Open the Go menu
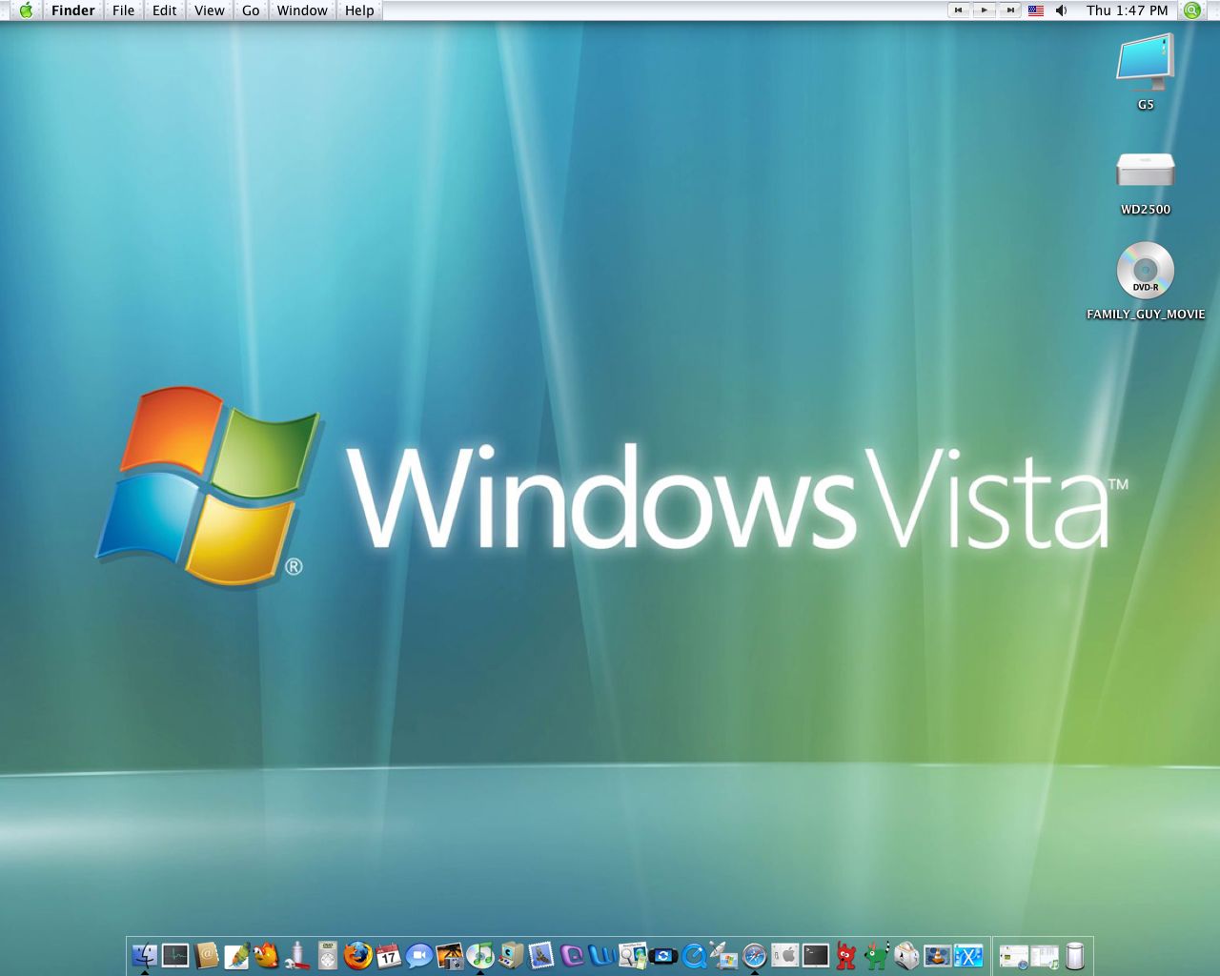 click(x=251, y=10)
